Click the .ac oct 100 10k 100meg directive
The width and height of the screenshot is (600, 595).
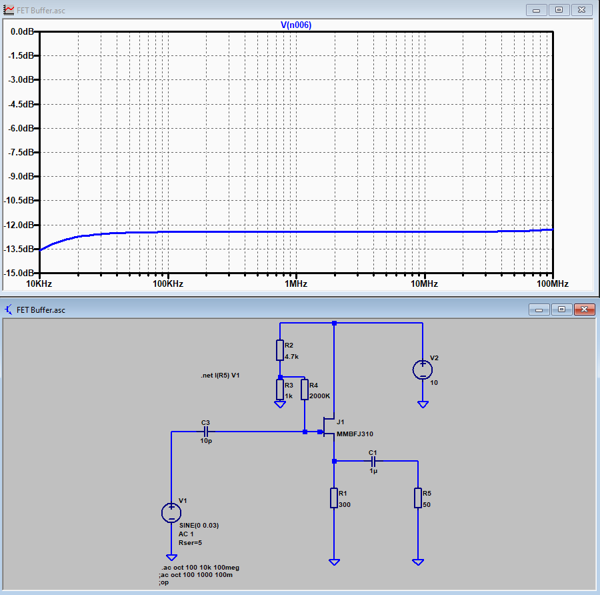[x=199, y=567]
